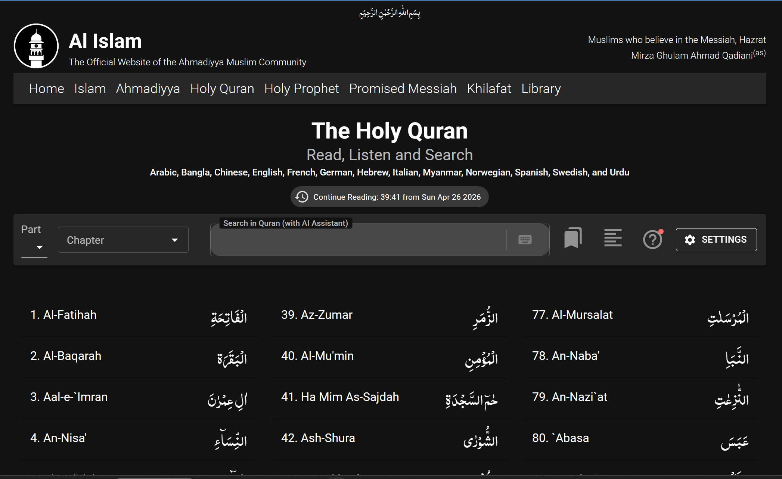The width and height of the screenshot is (782, 479).
Task: Open chapter 77. Al-Mursalat
Action: (x=640, y=317)
